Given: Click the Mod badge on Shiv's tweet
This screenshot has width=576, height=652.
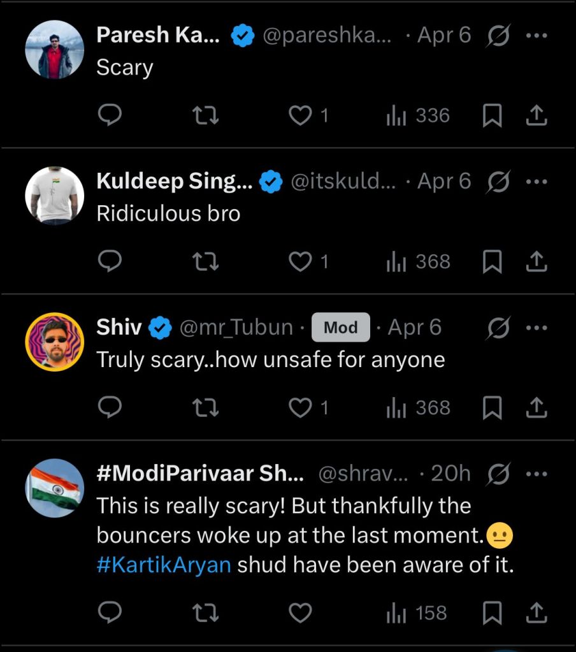Looking at the screenshot, I should (341, 328).
